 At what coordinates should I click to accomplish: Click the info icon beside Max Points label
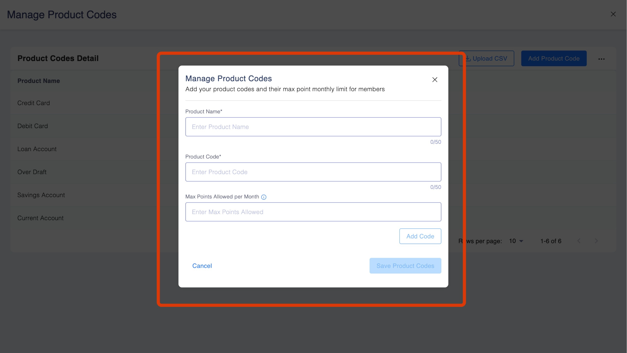point(264,197)
